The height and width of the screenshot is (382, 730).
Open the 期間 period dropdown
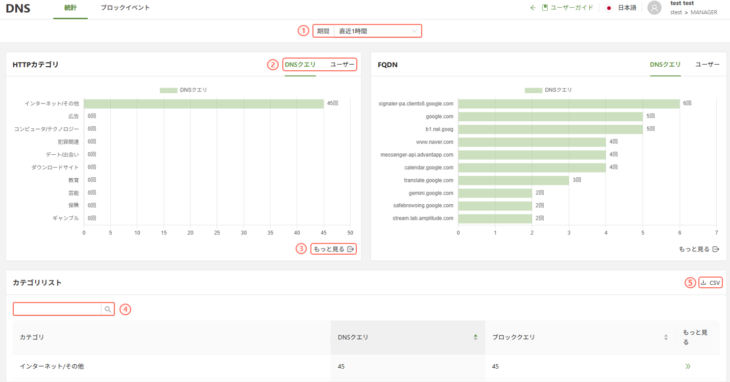(377, 31)
